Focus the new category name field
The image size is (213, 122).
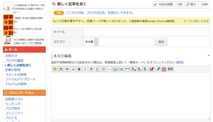tap(126, 42)
